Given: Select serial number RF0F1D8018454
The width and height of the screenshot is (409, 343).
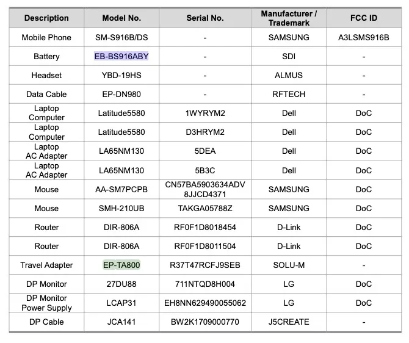Looking at the screenshot, I should pyautogui.click(x=205, y=227).
